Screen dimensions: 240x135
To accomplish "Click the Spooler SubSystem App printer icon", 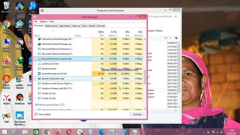I will 39,78.
